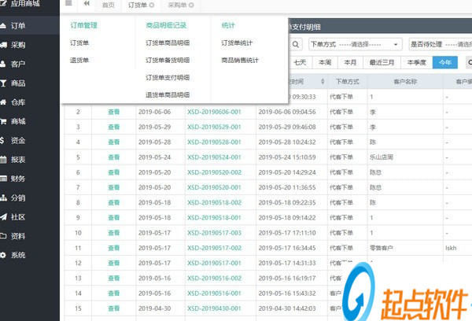Close the 订货单 tab with its circle icon

[x=152, y=6]
